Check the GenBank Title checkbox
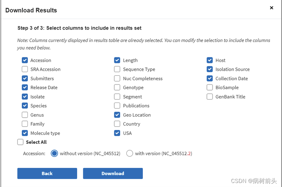The height and width of the screenshot is (187, 282). point(210,97)
